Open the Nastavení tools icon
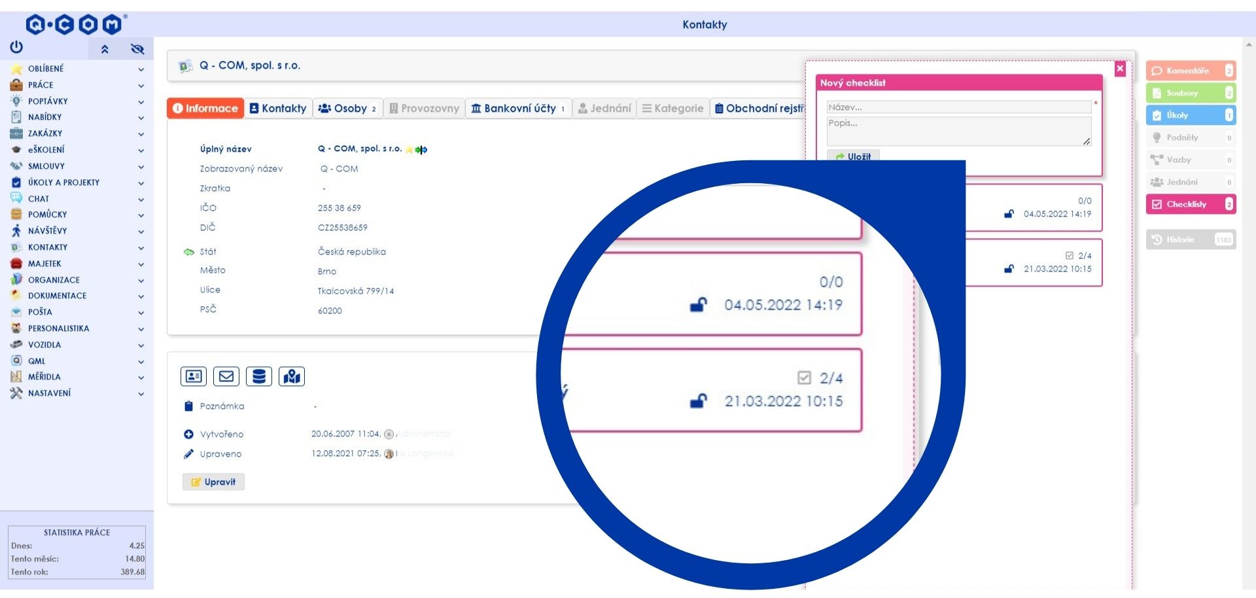The height and width of the screenshot is (598, 1256). tap(16, 393)
